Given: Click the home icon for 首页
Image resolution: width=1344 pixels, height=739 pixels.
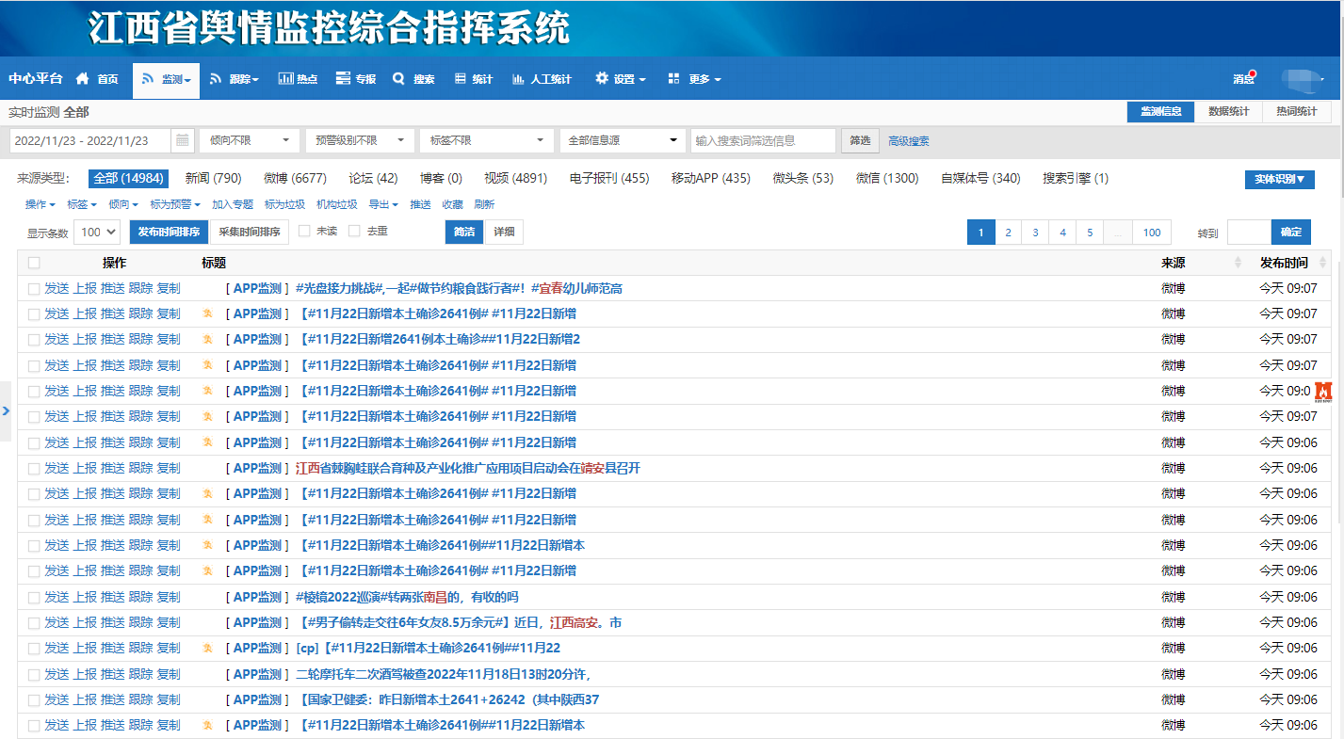Looking at the screenshot, I should tap(83, 79).
